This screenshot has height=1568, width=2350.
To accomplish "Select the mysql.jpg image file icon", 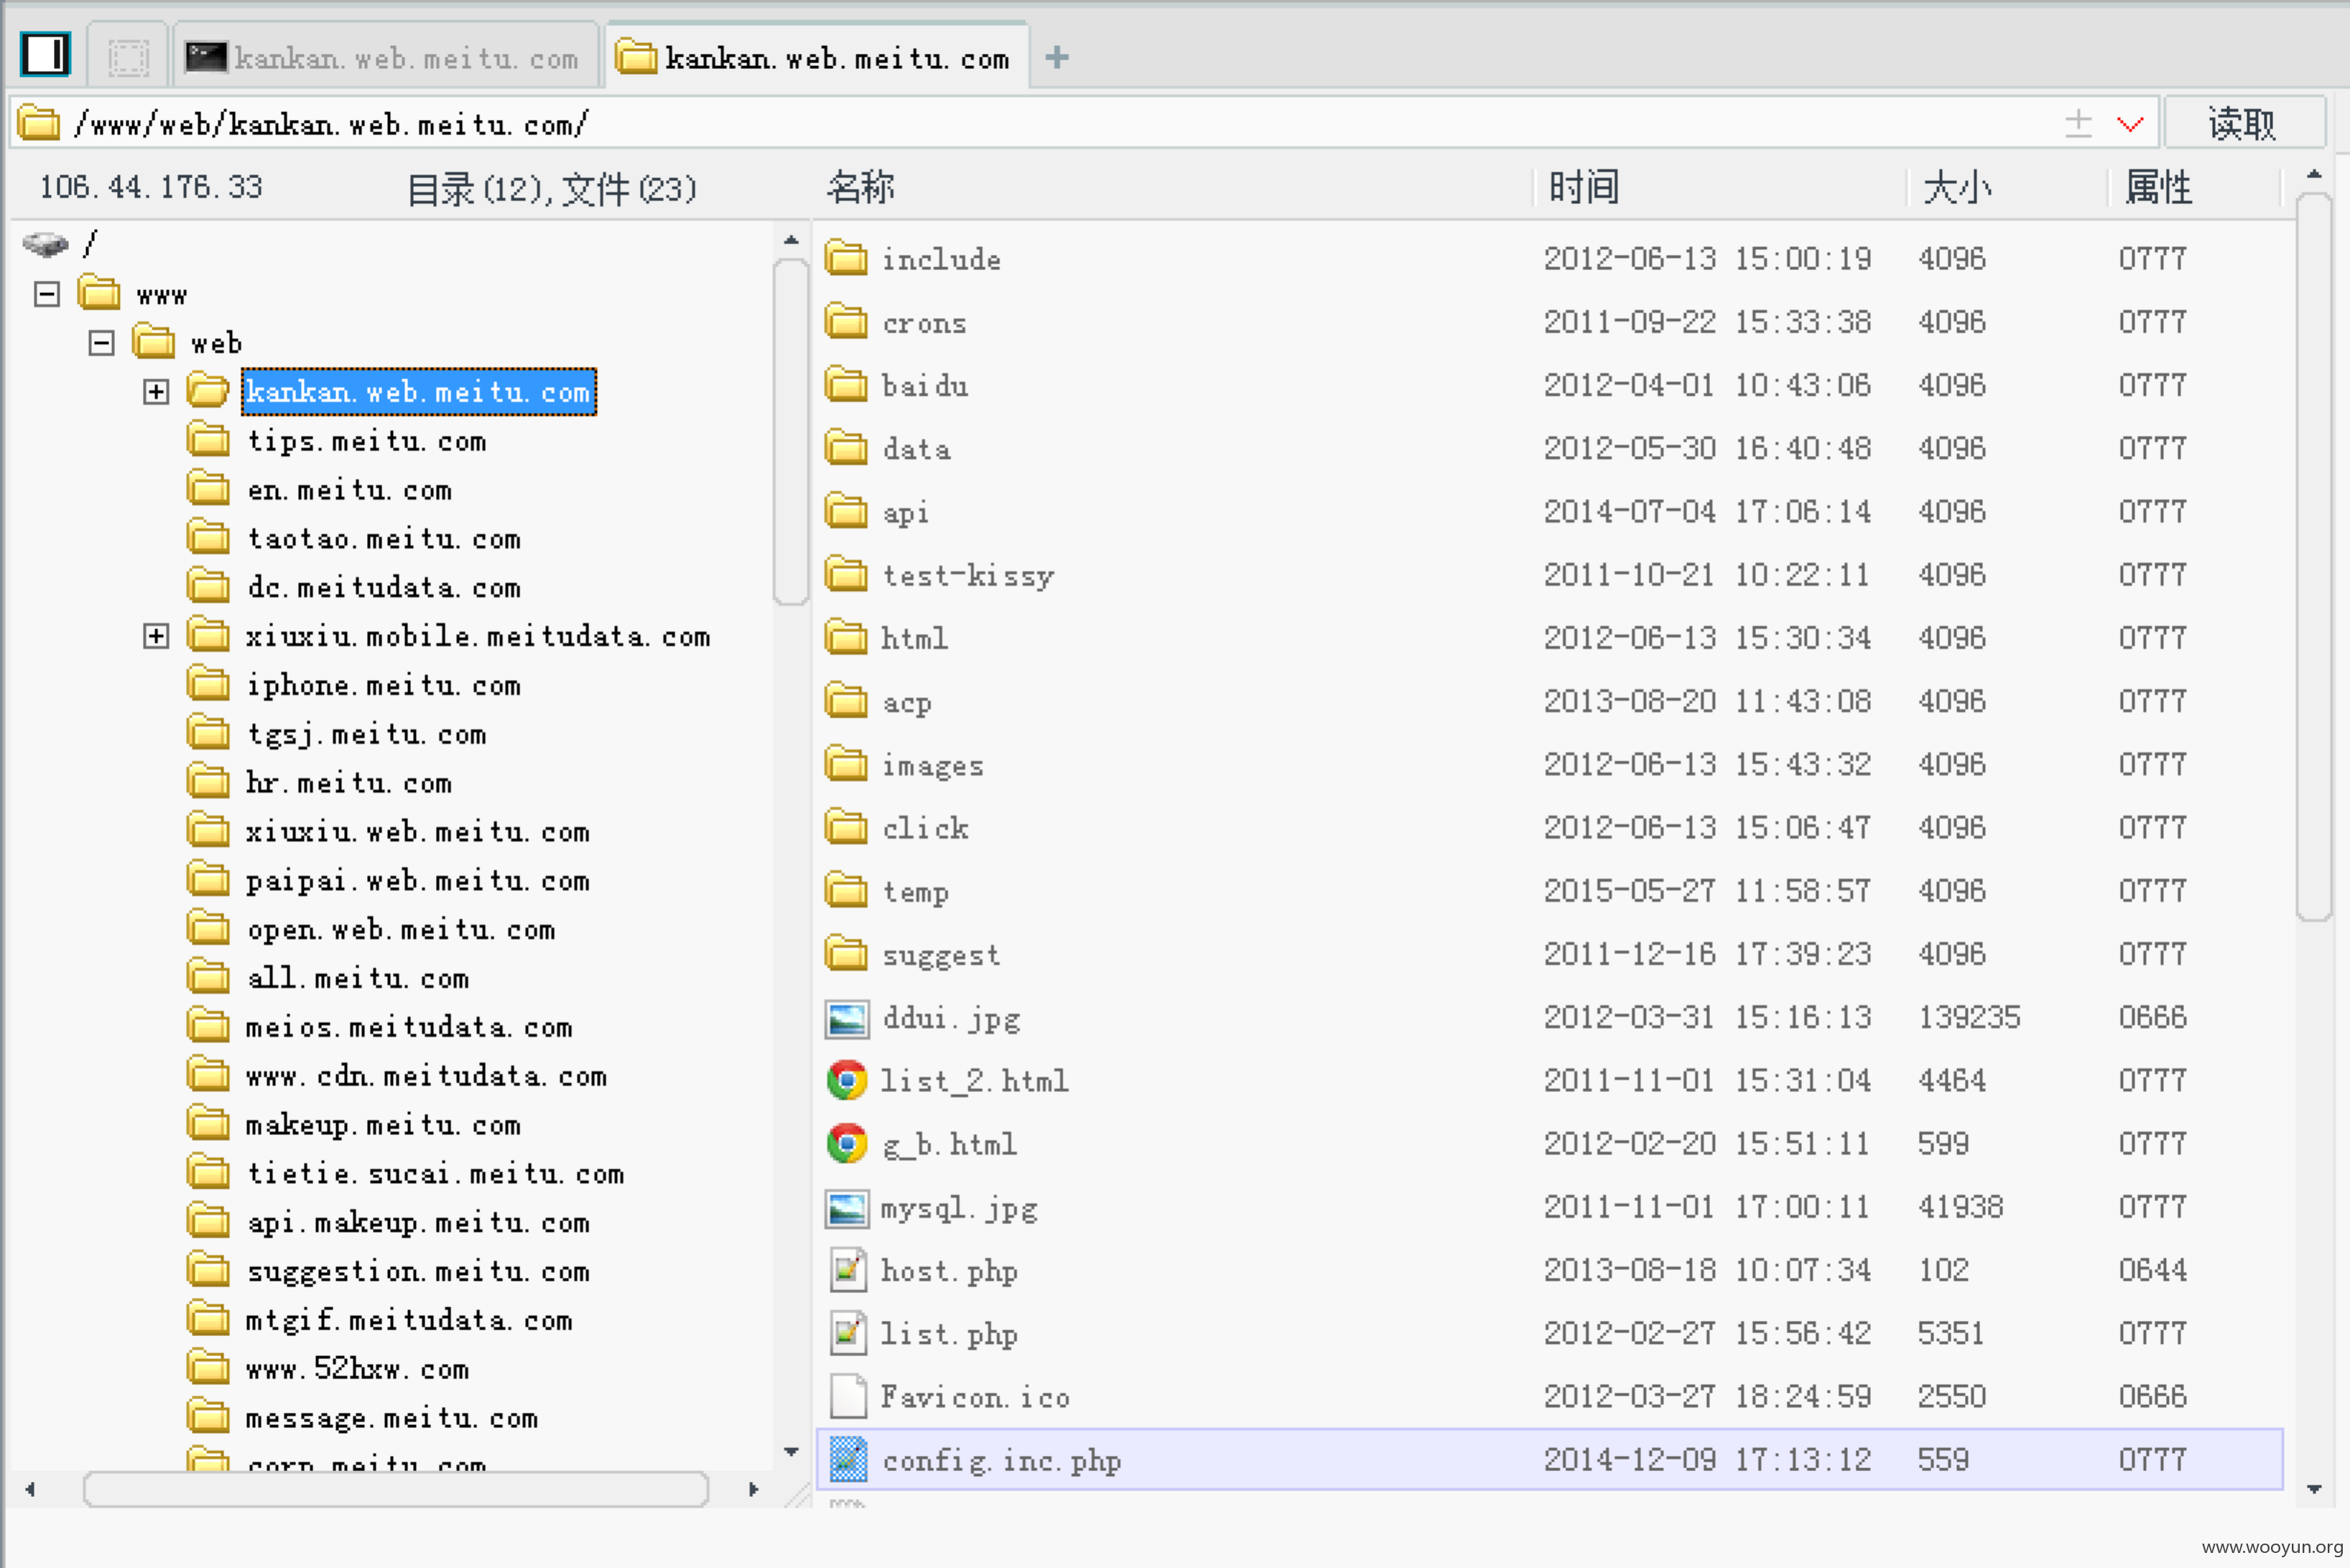I will coord(846,1208).
